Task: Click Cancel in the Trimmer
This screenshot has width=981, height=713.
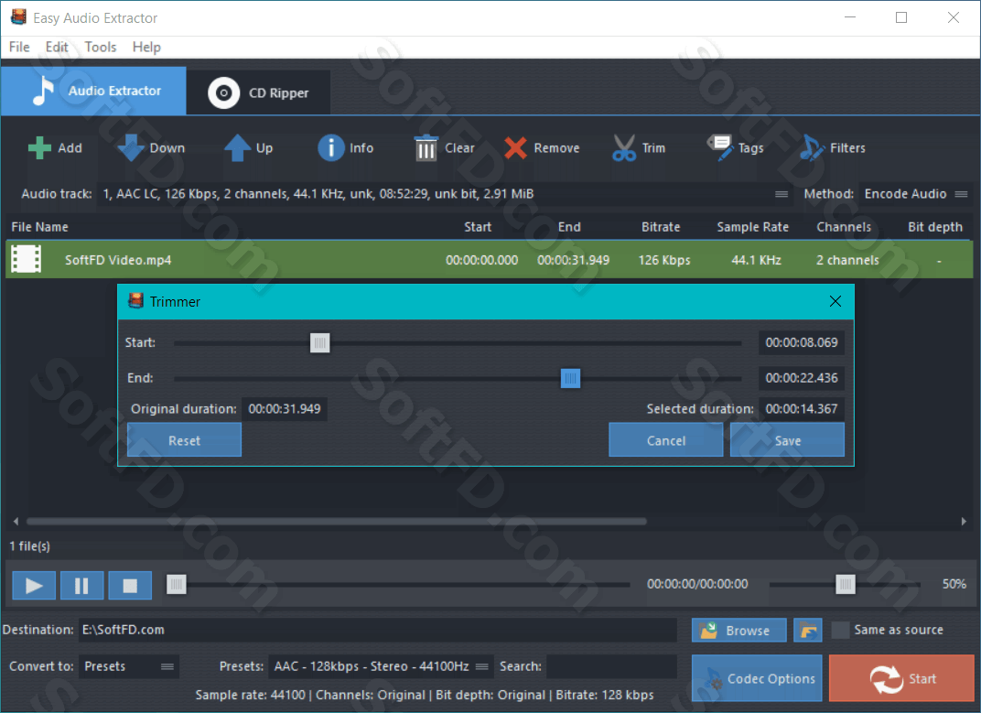Action: 665,440
